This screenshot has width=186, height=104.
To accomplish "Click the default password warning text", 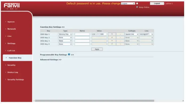I will pyautogui.click(x=93, y=3).
